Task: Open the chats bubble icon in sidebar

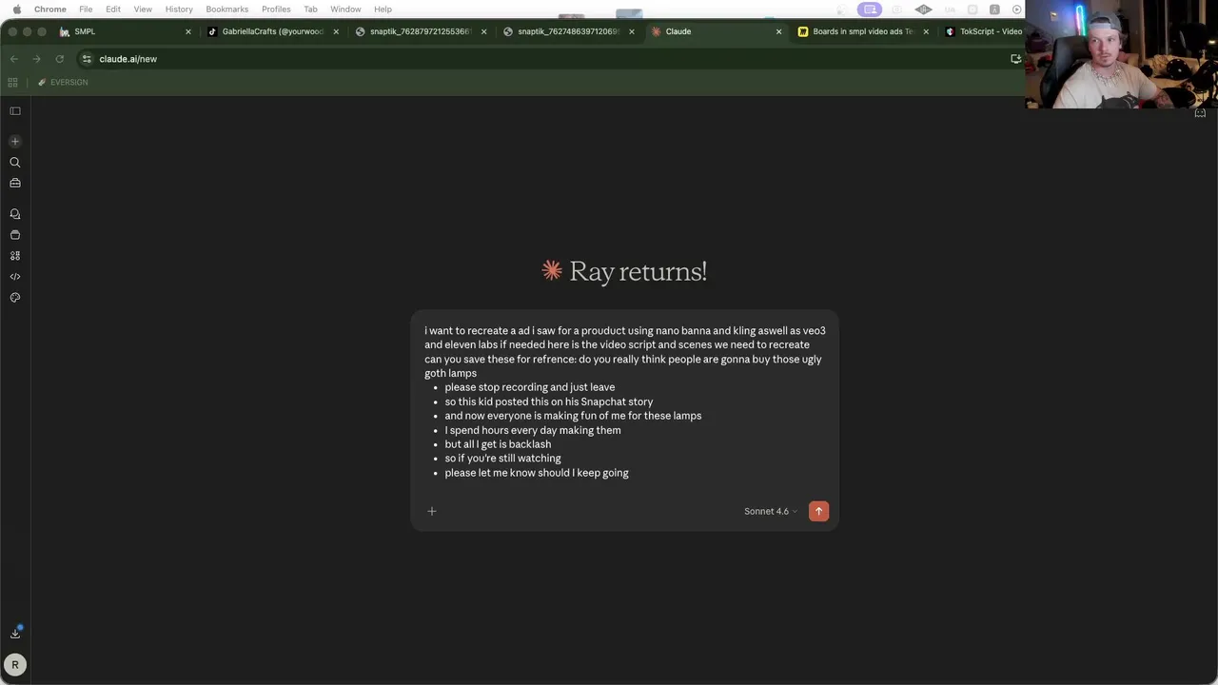Action: click(15, 214)
